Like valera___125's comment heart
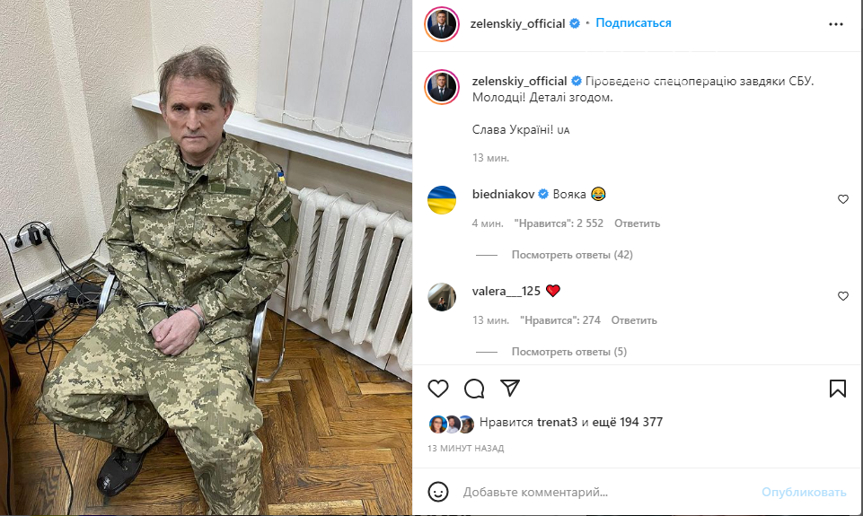This screenshot has width=863, height=516. 843,296
